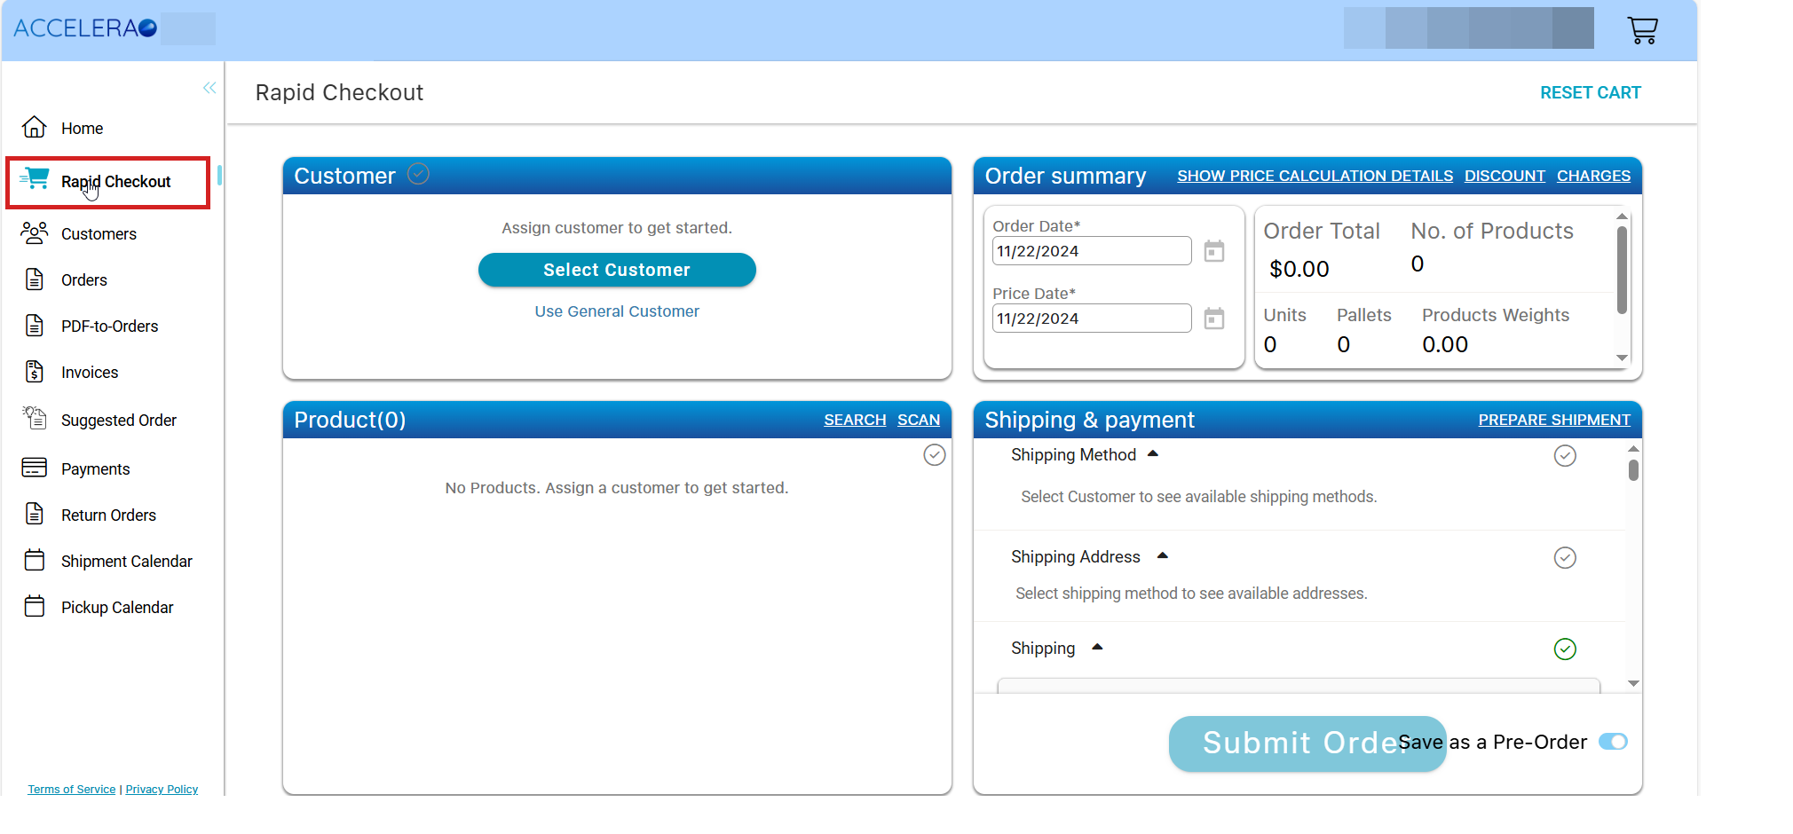Viewport: 1793px width, 834px height.
Task: Open the Order Date calendar picker
Action: point(1213,251)
